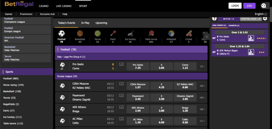
Task: Bet on AC Milan at 1.30
Action: point(138,121)
